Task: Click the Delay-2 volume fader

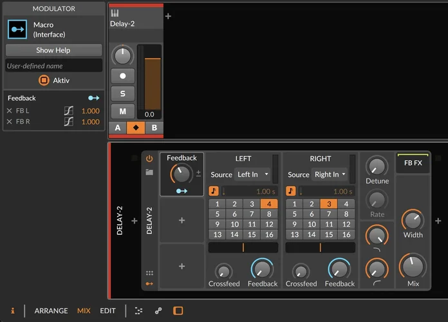Action: [153, 84]
